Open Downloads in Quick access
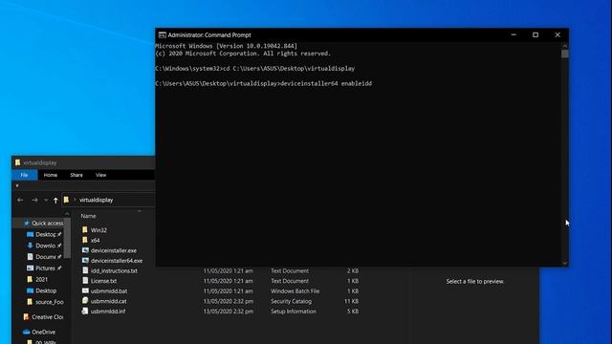612x344 pixels. 45,246
